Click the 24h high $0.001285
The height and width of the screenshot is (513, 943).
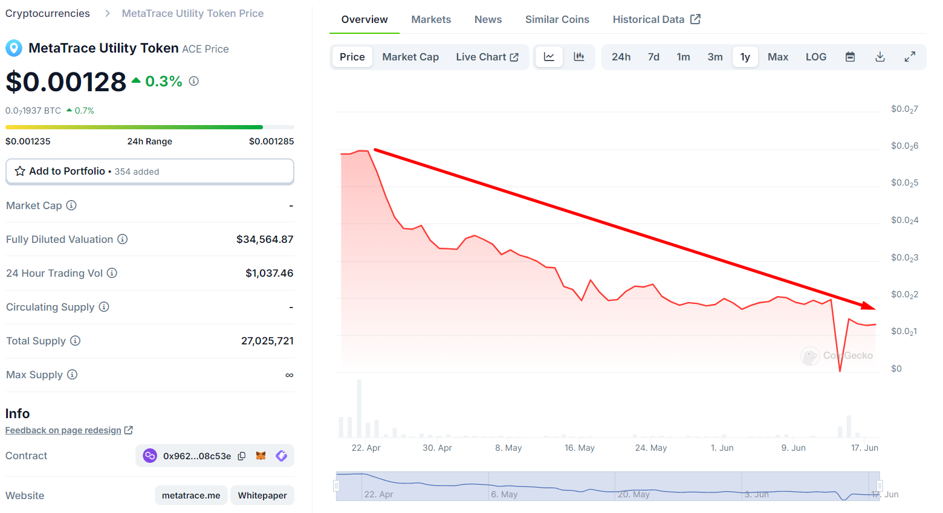[271, 141]
